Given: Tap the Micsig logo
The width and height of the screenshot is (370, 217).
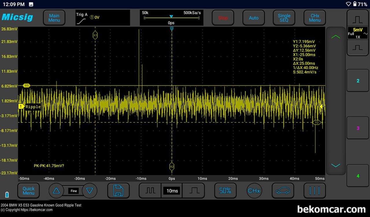Looking at the screenshot, I should click(17, 17).
